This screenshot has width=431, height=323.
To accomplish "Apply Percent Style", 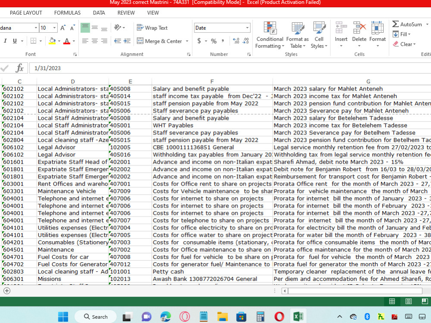I will 214,41.
